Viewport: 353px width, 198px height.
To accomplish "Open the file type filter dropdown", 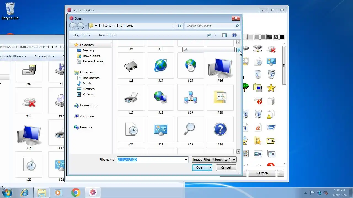I will coord(214,159).
